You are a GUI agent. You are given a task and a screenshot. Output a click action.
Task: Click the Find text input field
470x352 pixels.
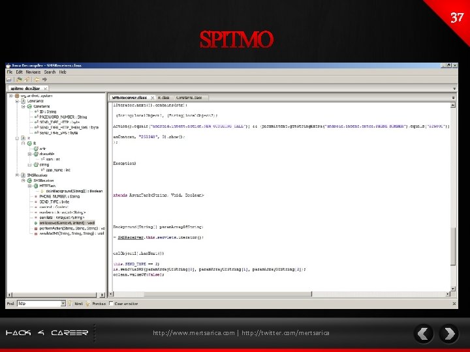(39, 304)
